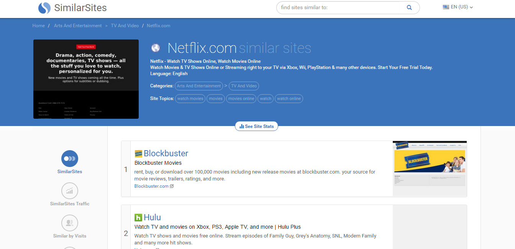Open the Netflix site screenshot thumbnail

pos(86,79)
